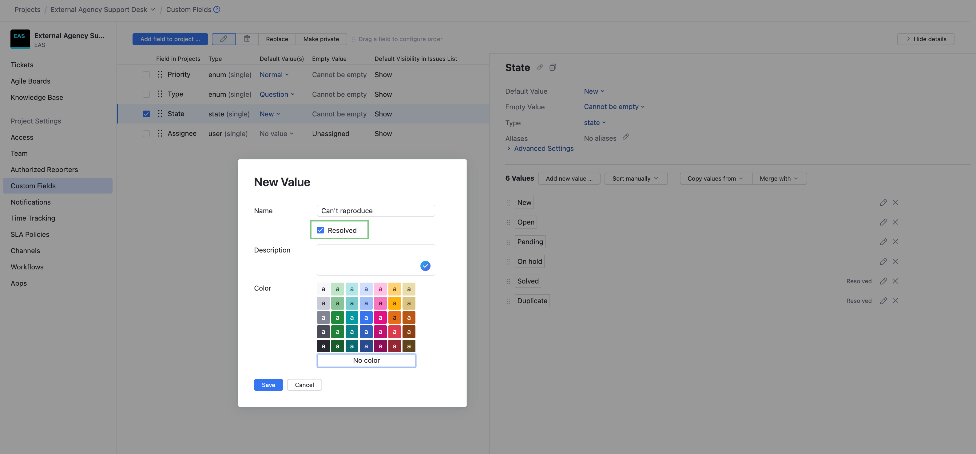Open Custom Fields help with the question mark icon
This screenshot has height=454, width=976.
pos(216,10)
